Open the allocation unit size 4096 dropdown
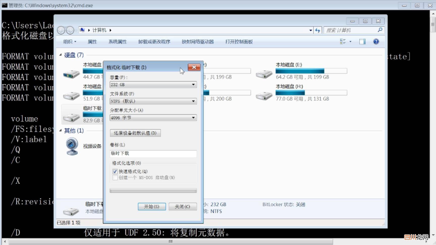Image resolution: width=436 pixels, height=245 pixels. click(153, 118)
